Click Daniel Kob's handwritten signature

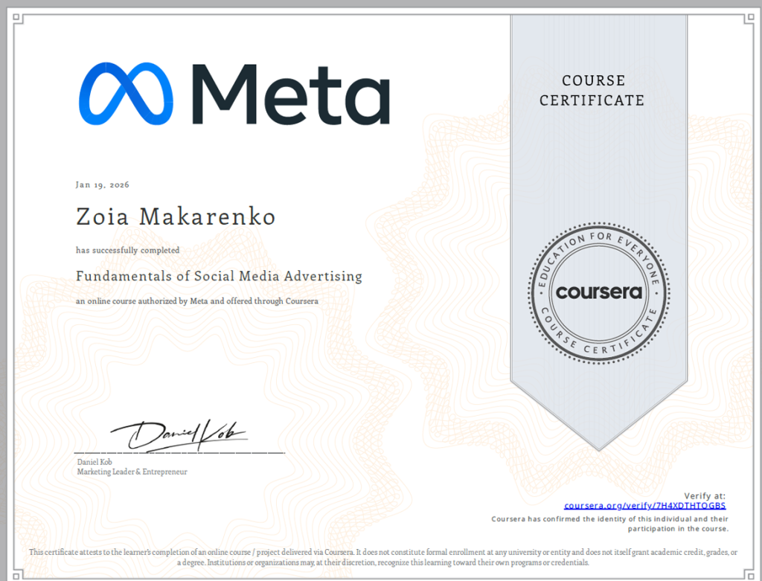(x=179, y=434)
